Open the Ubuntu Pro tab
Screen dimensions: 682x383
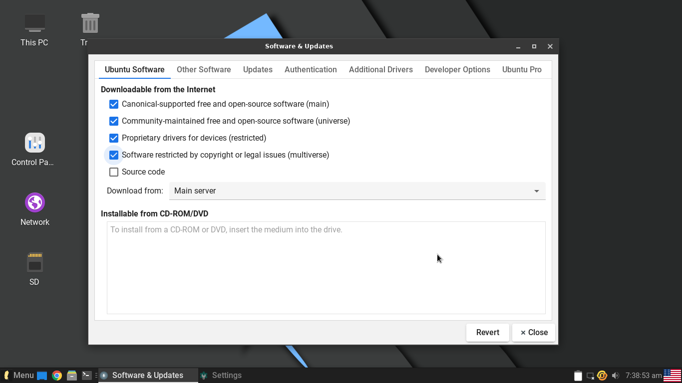click(522, 70)
